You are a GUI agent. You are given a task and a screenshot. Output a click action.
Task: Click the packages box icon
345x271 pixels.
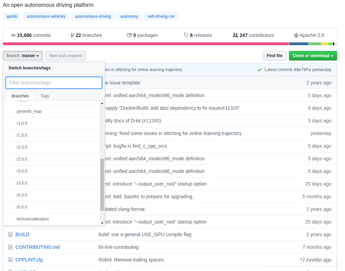click(129, 35)
